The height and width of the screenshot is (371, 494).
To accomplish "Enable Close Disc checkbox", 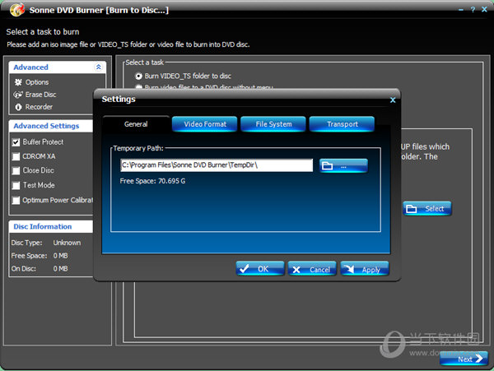I will (x=16, y=170).
